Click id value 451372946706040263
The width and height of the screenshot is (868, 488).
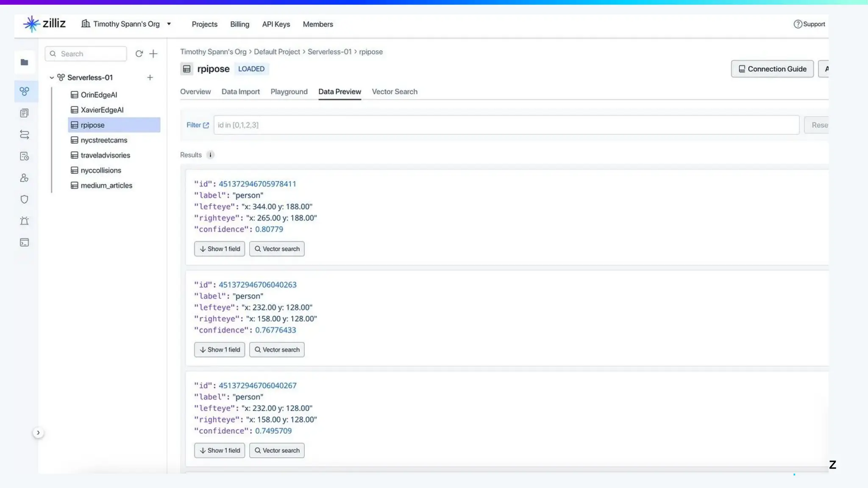click(258, 285)
